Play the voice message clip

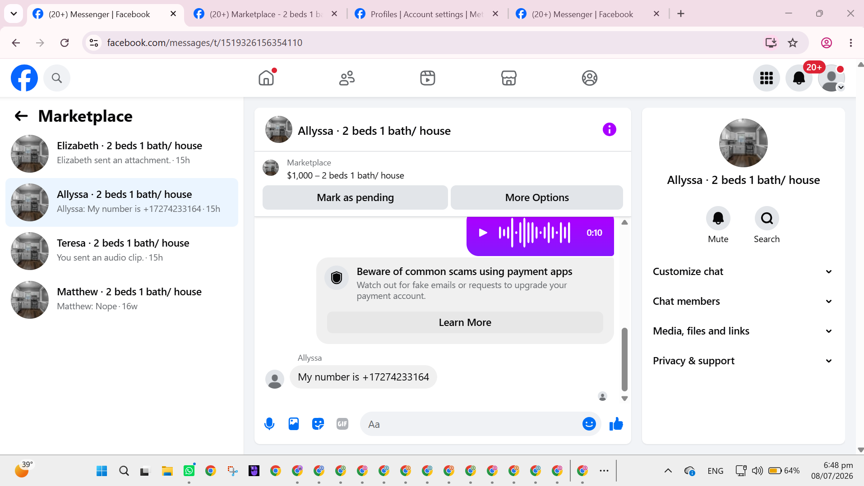click(483, 233)
